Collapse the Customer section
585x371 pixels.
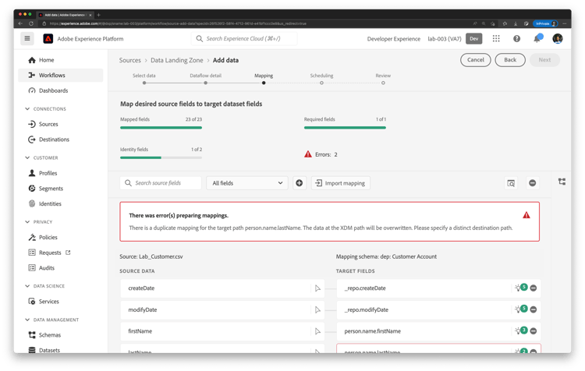(27, 157)
